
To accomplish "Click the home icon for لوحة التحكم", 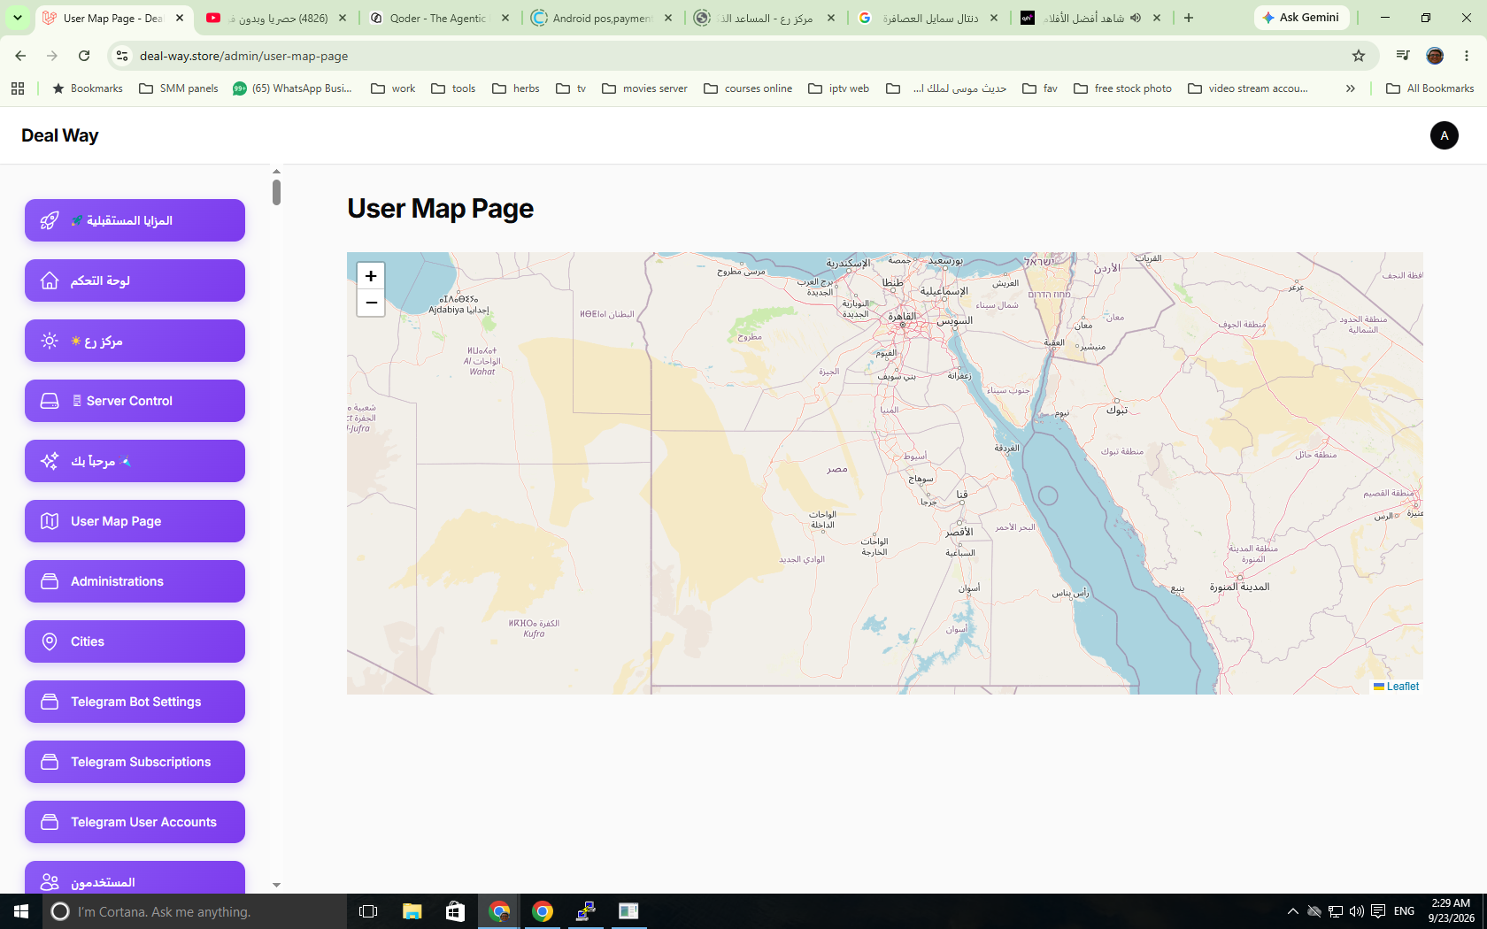I will coord(50,280).
